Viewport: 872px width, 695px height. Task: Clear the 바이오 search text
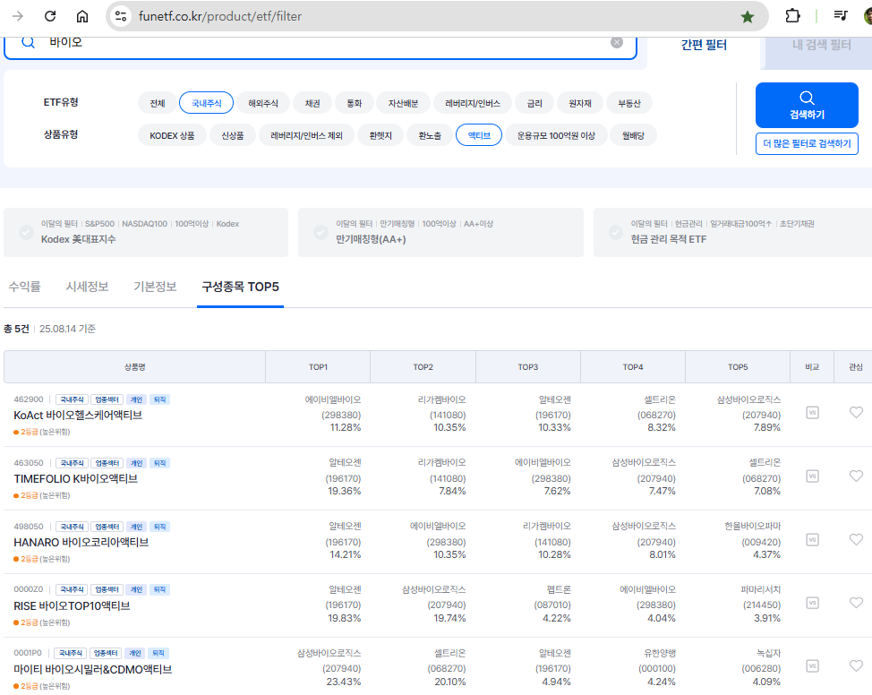tap(617, 43)
